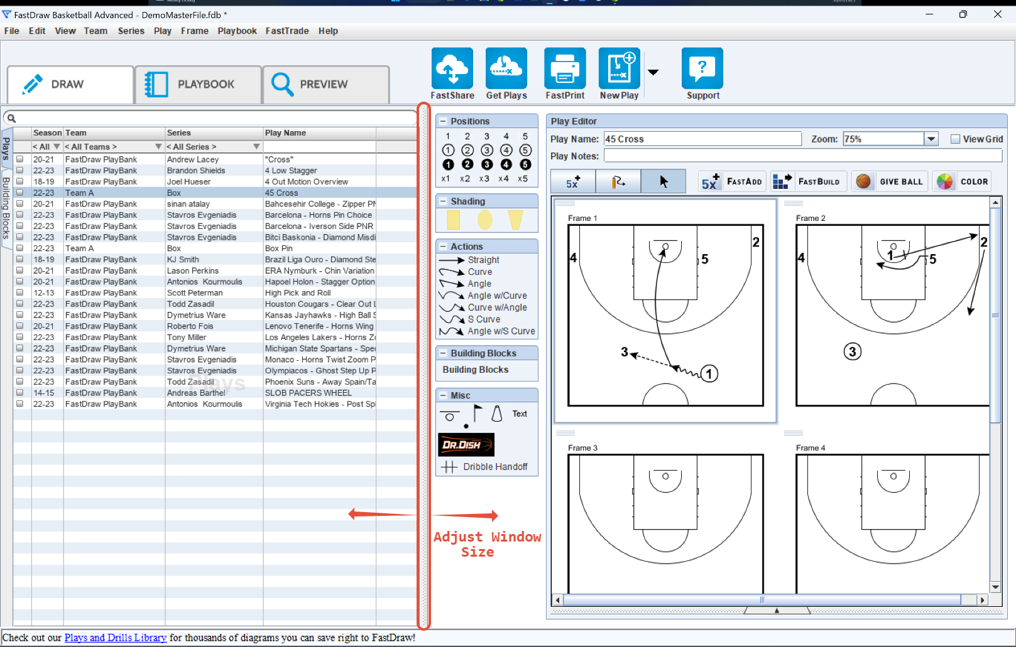Check the SLOB PACERS WHEEL row box
Screen dimensions: 1016x647
pyautogui.click(x=19, y=393)
